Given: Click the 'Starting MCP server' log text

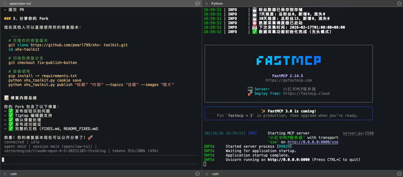Looking at the screenshot, I should 288,133.
